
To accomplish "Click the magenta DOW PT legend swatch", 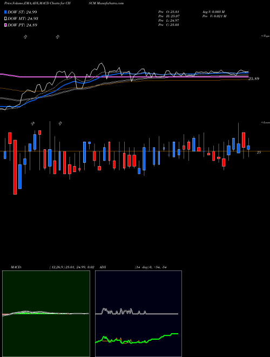I will (x=6, y=25).
